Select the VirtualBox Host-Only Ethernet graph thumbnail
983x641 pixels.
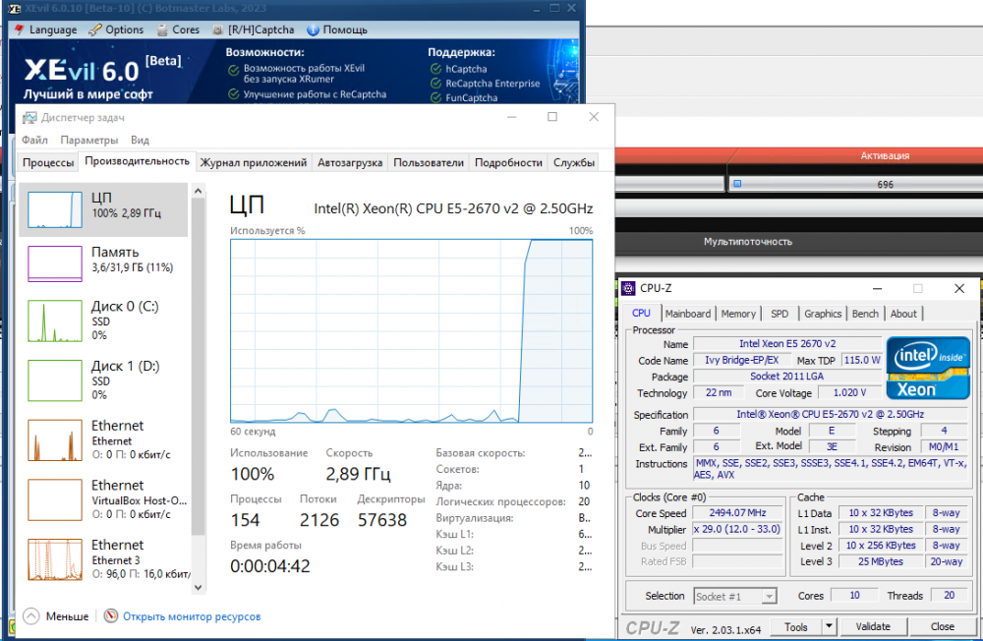55,499
